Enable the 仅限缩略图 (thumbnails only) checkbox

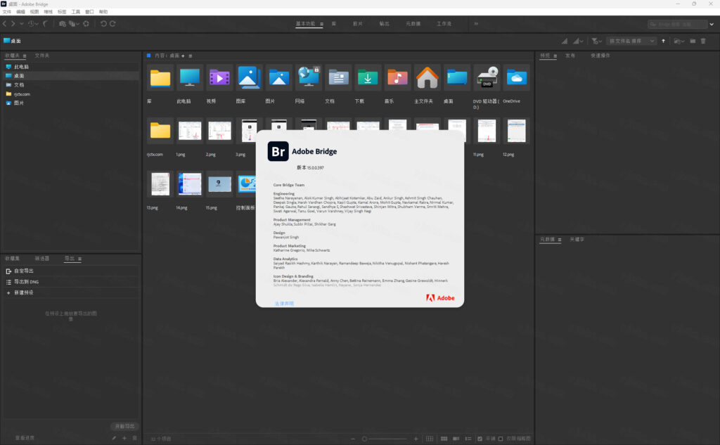(501, 439)
